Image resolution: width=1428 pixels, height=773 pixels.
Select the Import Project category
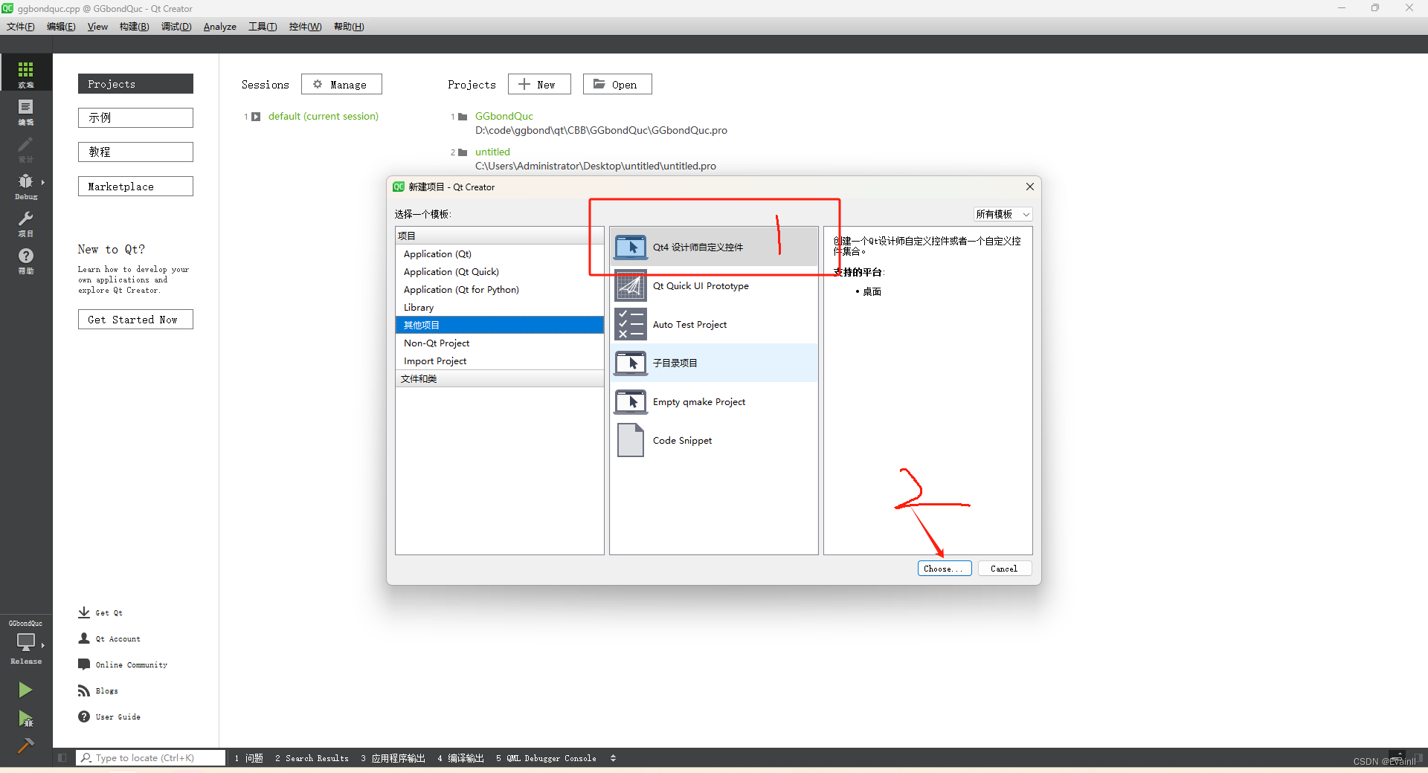pyautogui.click(x=500, y=361)
